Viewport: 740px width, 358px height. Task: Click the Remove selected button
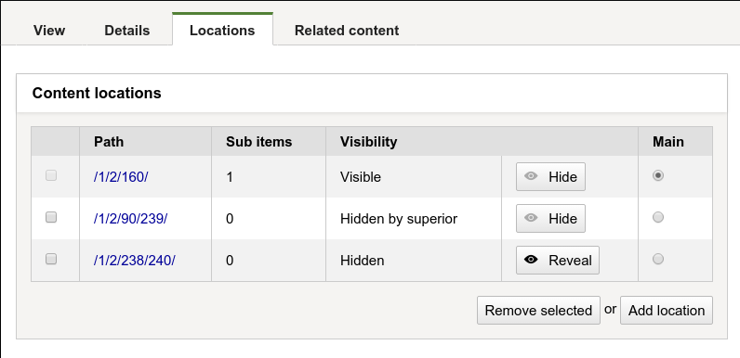538,311
